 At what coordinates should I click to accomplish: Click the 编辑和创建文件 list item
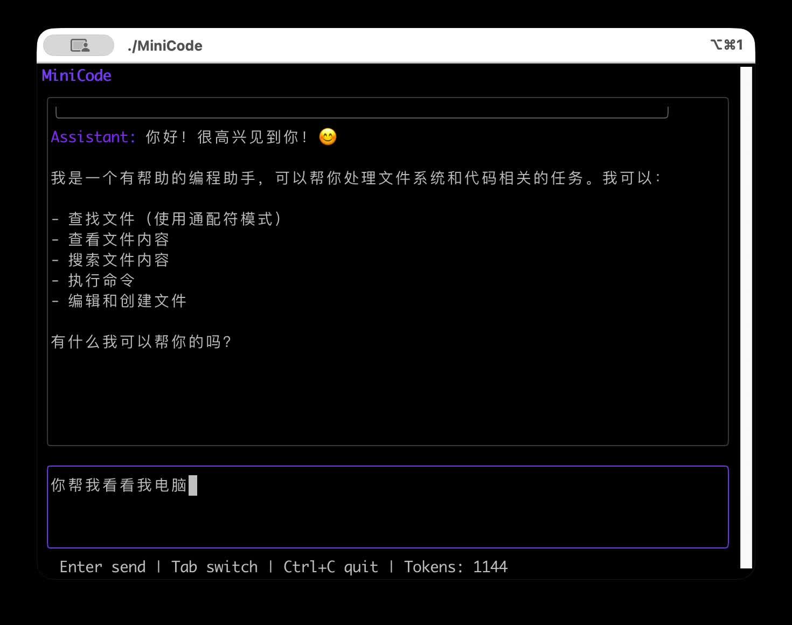pos(127,301)
